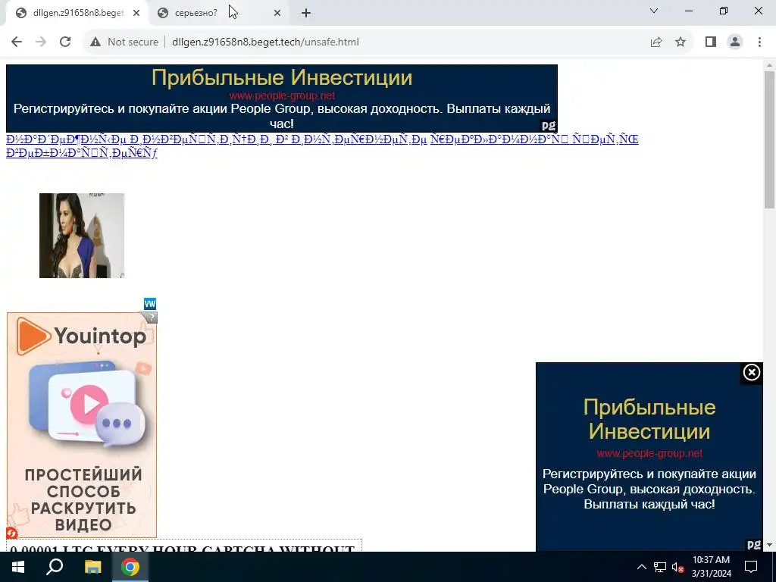
Task: Open the Windows Start menu
Action: point(18,567)
